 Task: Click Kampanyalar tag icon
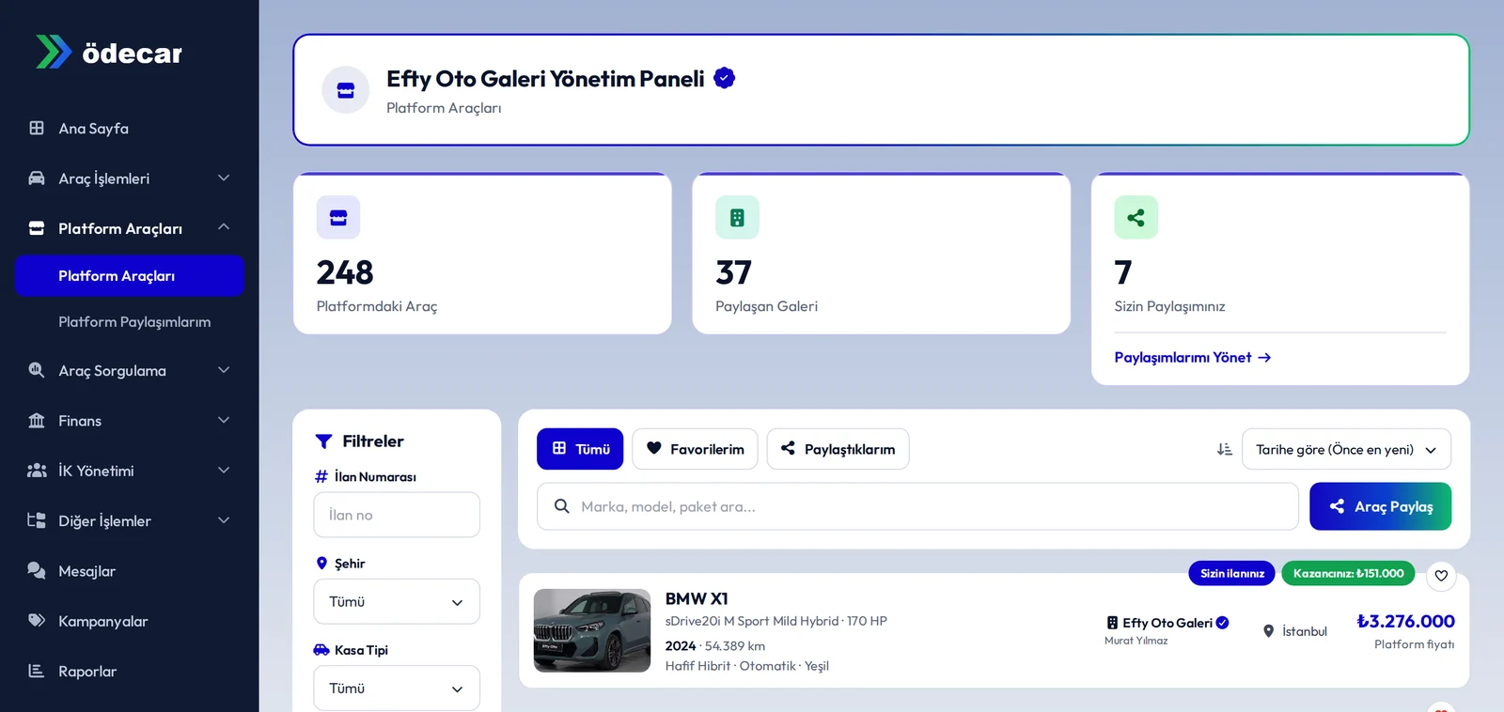pyautogui.click(x=37, y=620)
